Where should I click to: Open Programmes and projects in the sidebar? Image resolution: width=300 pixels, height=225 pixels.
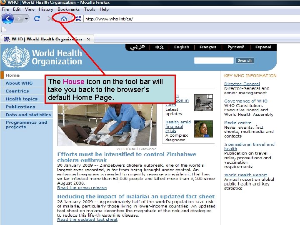26,125
